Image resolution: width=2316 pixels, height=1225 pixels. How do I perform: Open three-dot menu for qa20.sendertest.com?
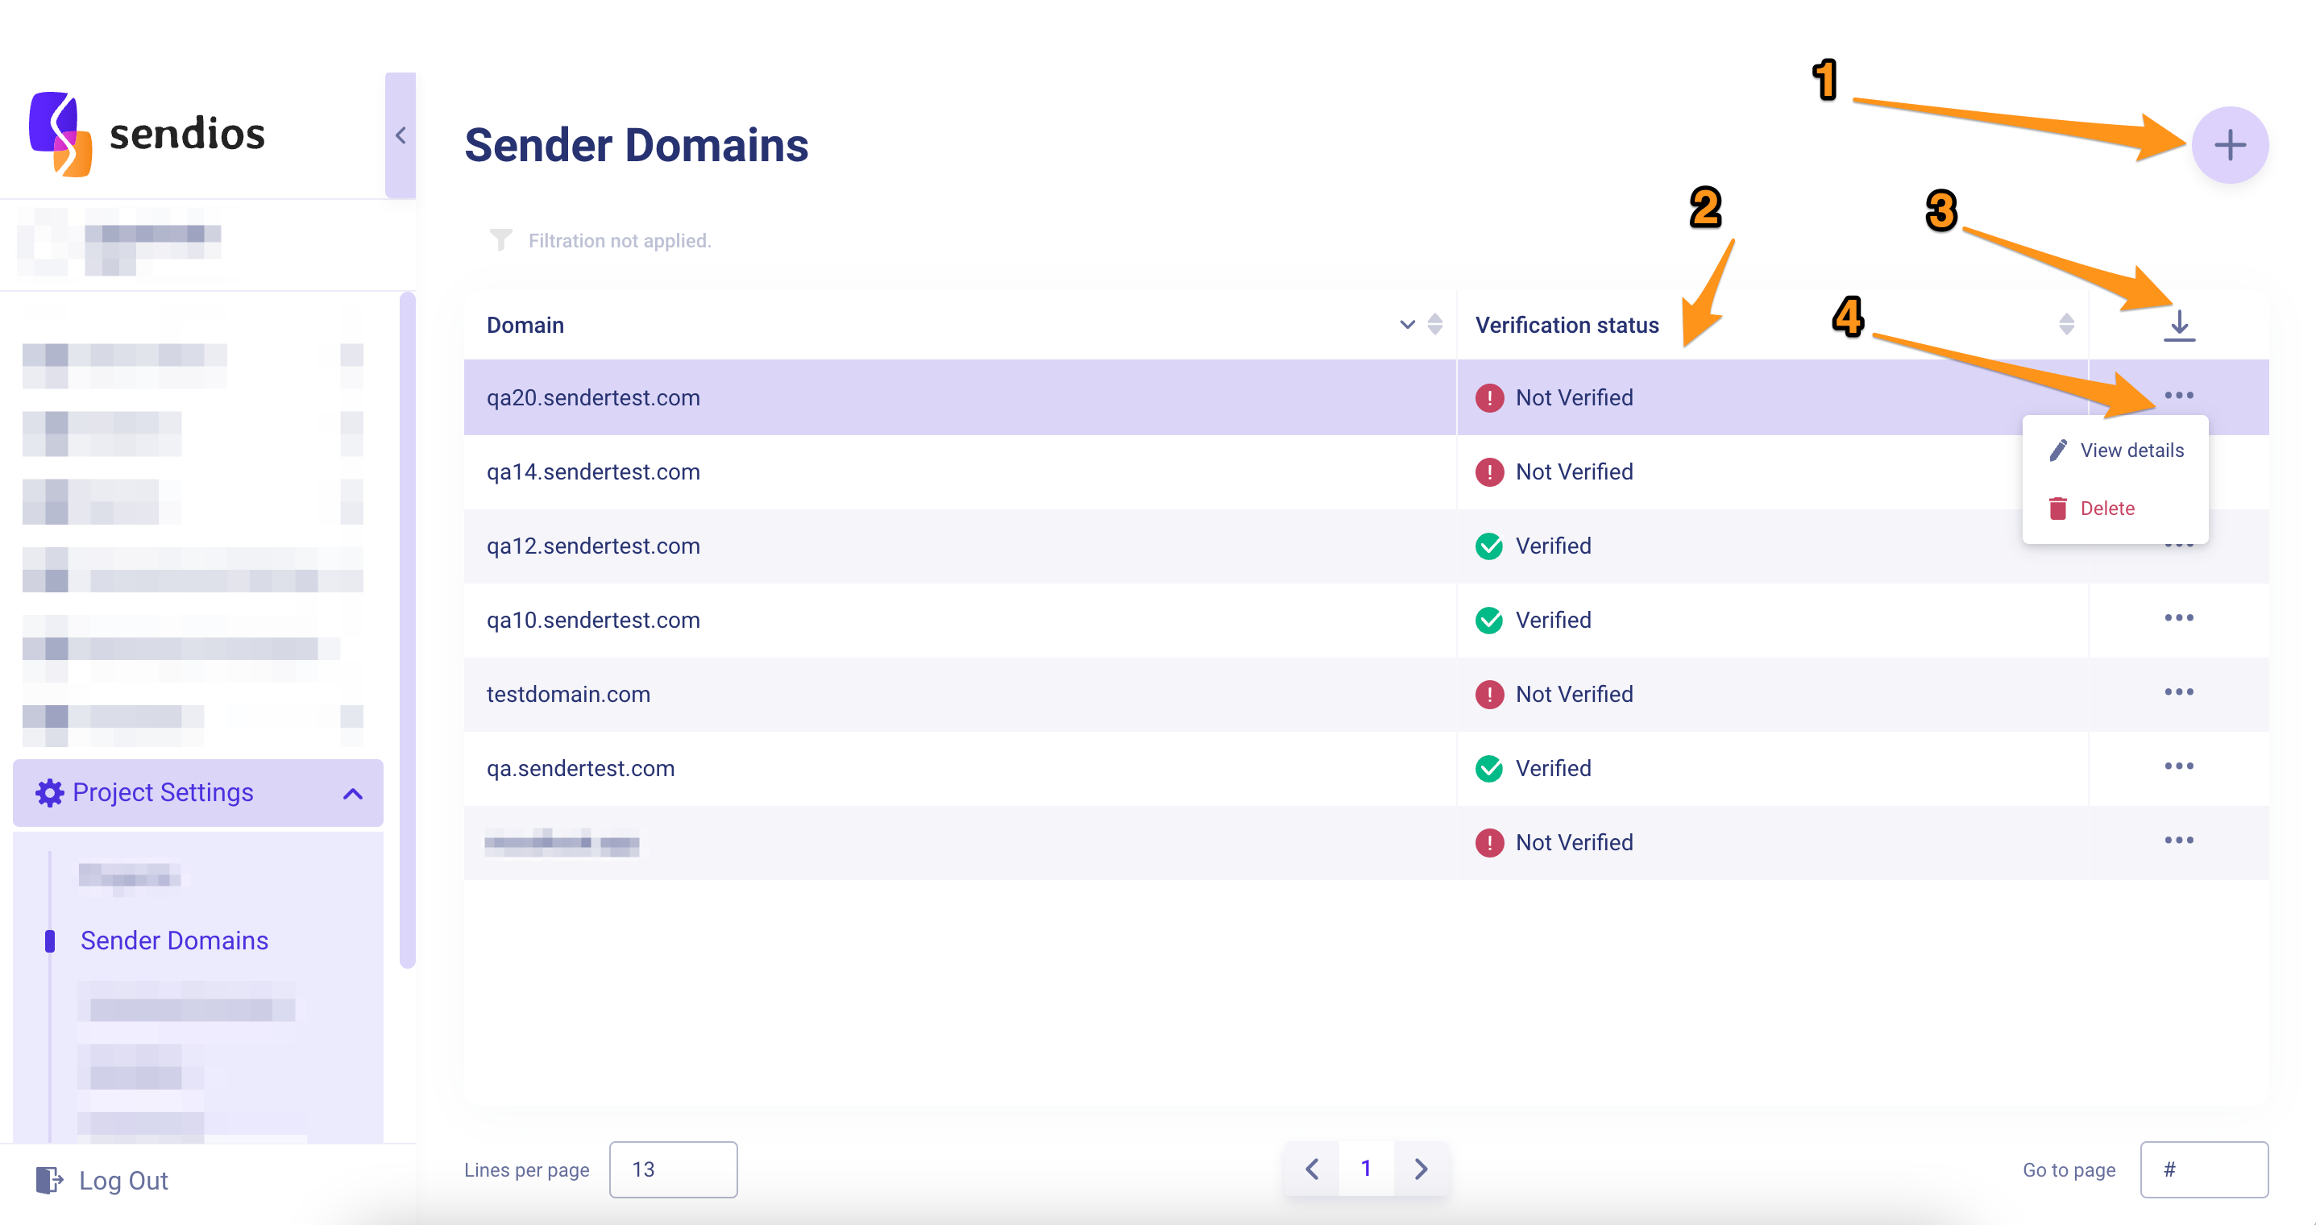coord(2178,396)
